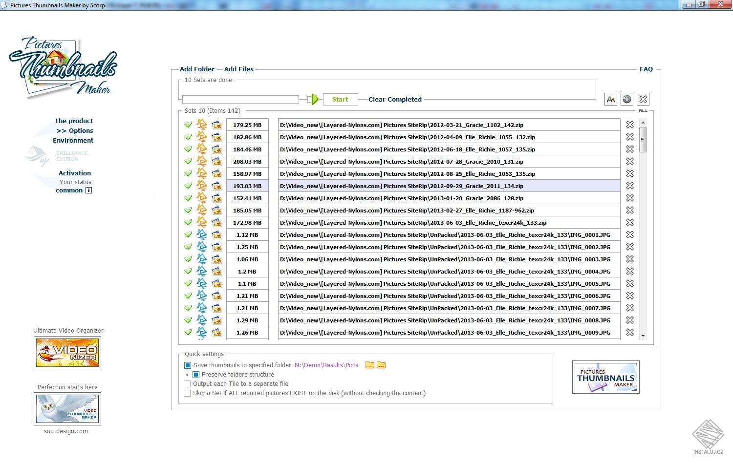This screenshot has height=465, width=733.
Task: Open the Options menu item in sidebar
Action: [75, 130]
